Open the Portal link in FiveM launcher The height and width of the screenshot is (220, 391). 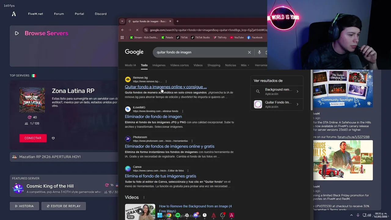tap(79, 14)
